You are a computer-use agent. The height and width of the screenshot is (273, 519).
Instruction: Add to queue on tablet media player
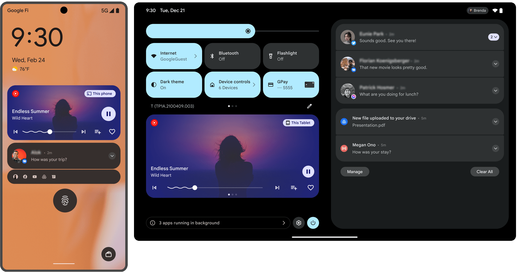click(x=294, y=188)
